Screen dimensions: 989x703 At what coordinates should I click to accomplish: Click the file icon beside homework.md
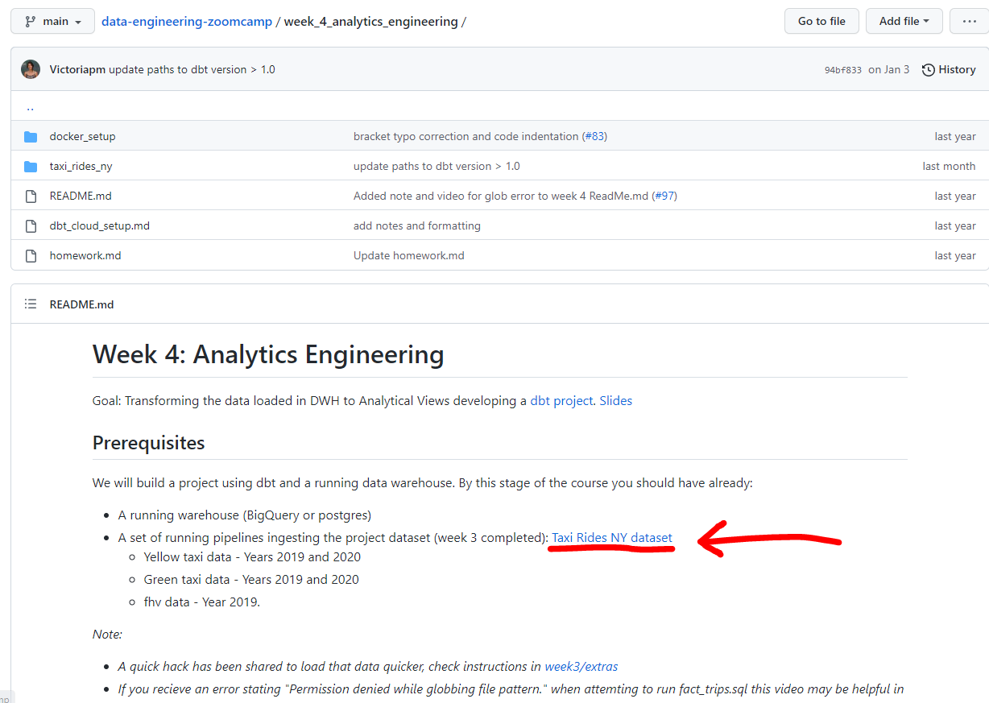(x=31, y=255)
